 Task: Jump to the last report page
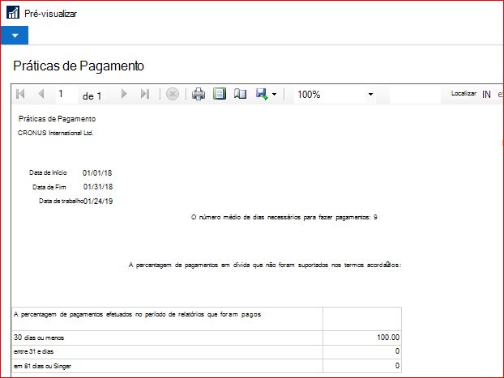click(x=145, y=94)
